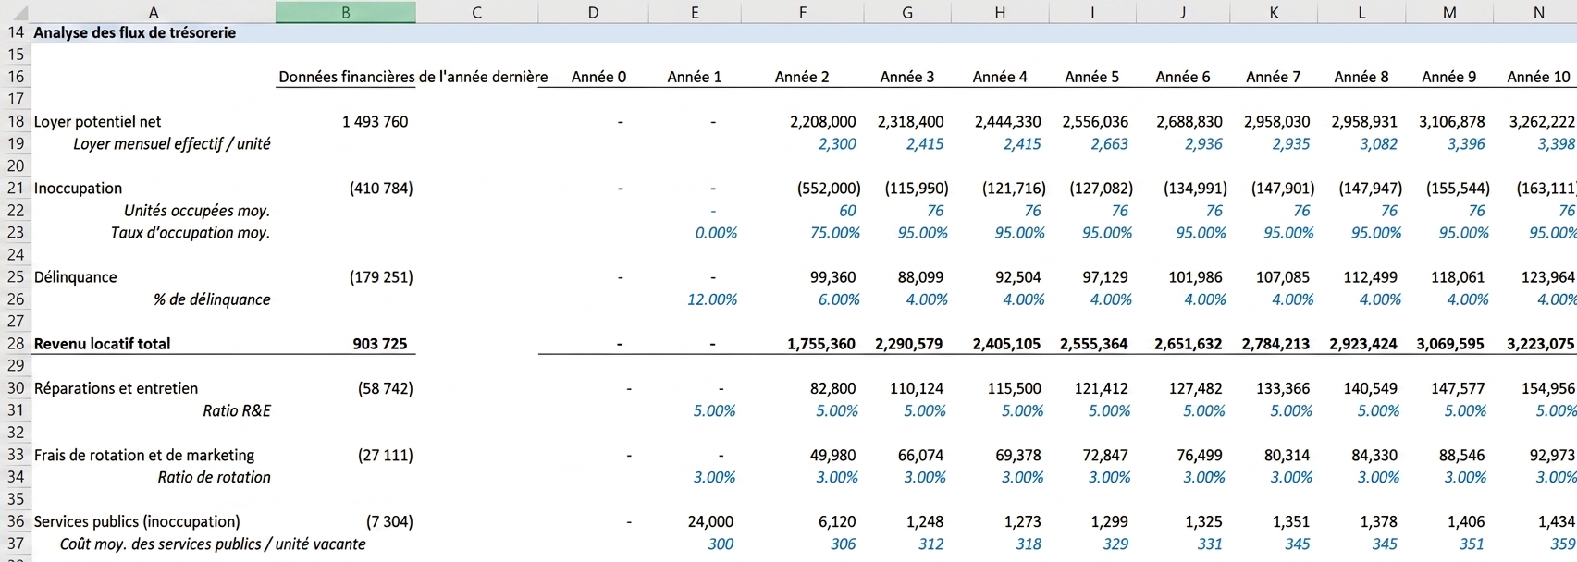Select row 14 header
The image size is (1577, 562).
(x=15, y=32)
